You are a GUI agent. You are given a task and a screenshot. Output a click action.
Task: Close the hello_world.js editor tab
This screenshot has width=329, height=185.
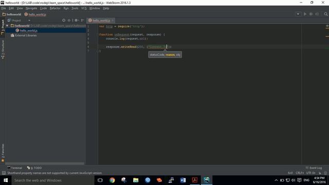tap(113, 21)
